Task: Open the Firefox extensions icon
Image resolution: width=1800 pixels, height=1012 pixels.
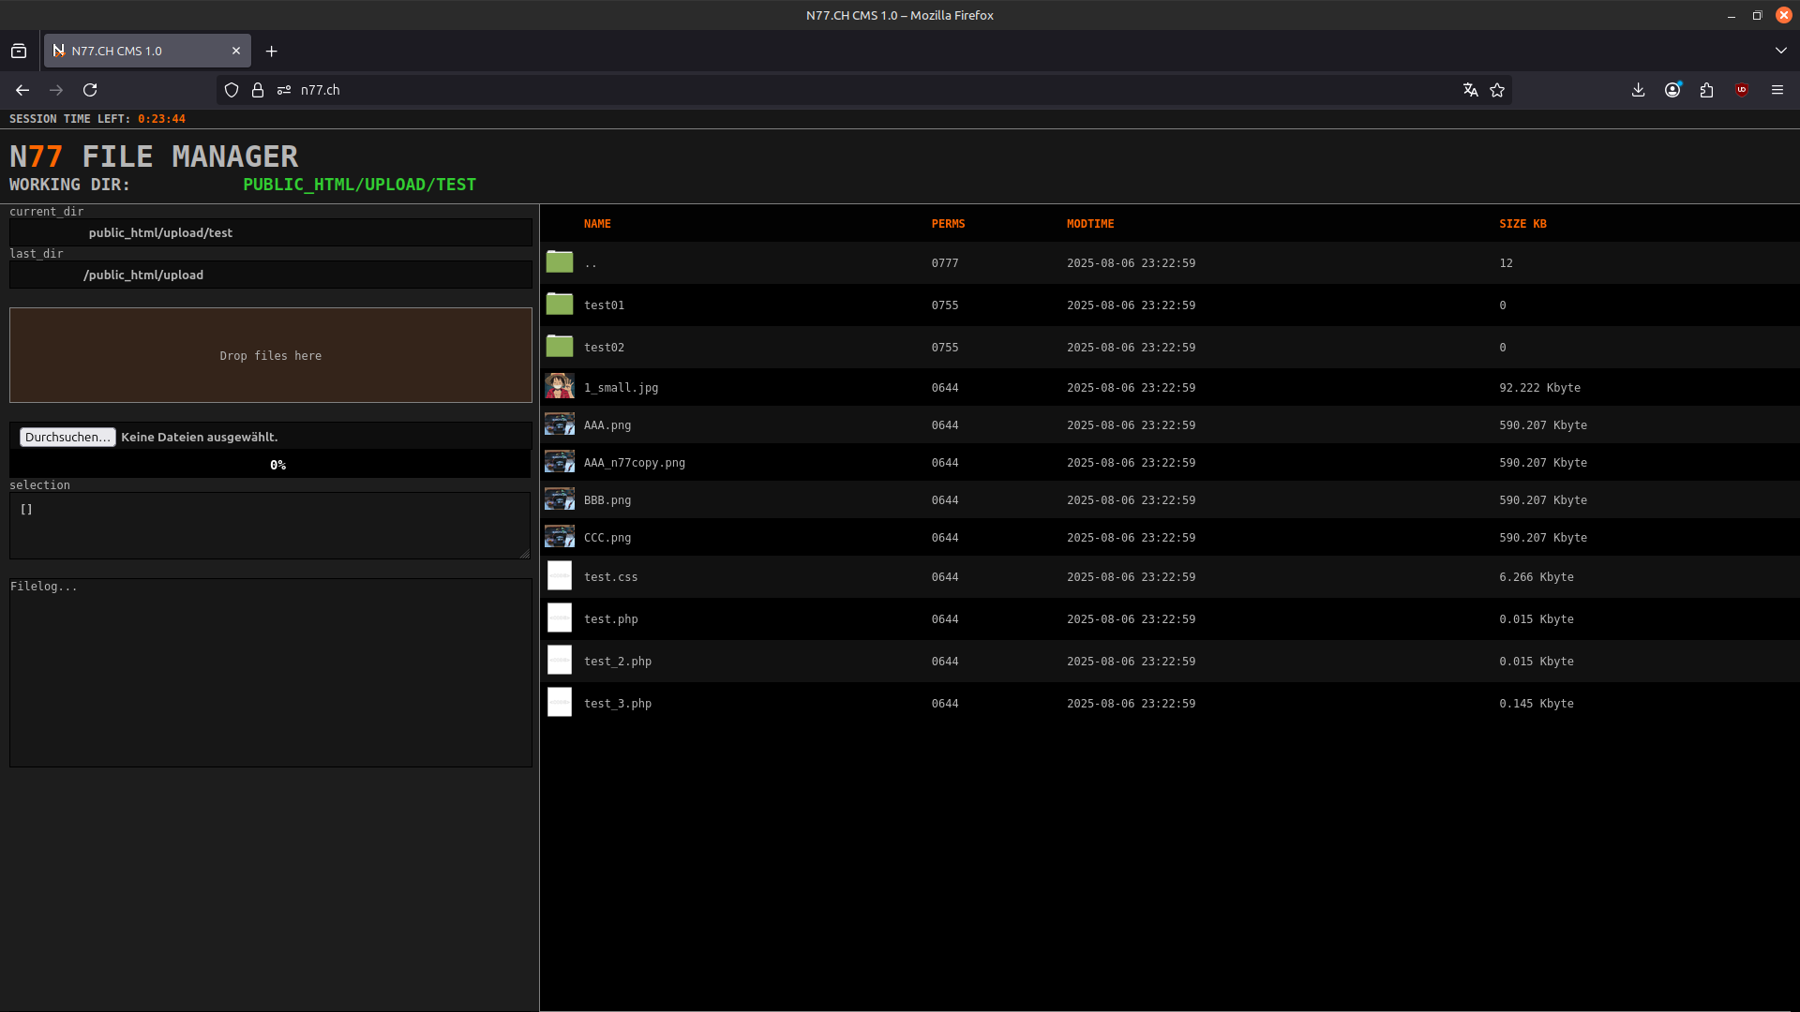Action: point(1706,90)
